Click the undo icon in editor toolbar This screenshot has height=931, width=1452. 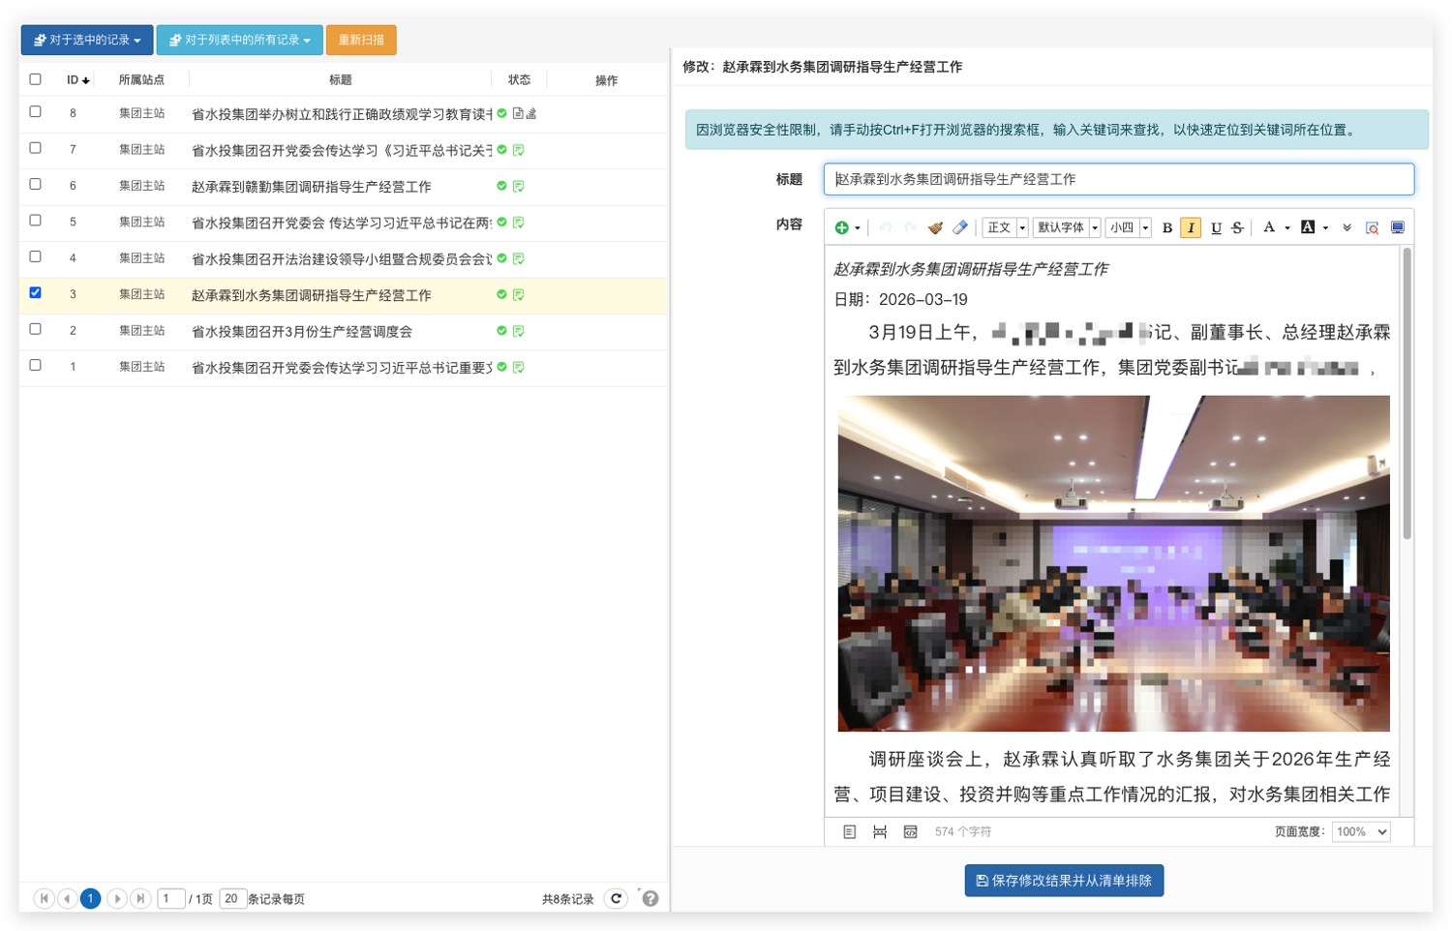pyautogui.click(x=885, y=227)
